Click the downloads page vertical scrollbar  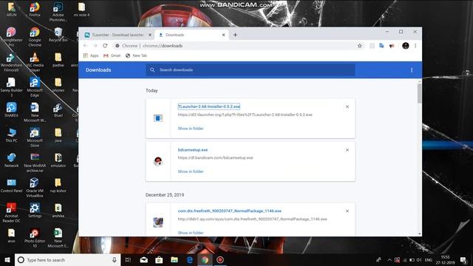(x=419, y=94)
